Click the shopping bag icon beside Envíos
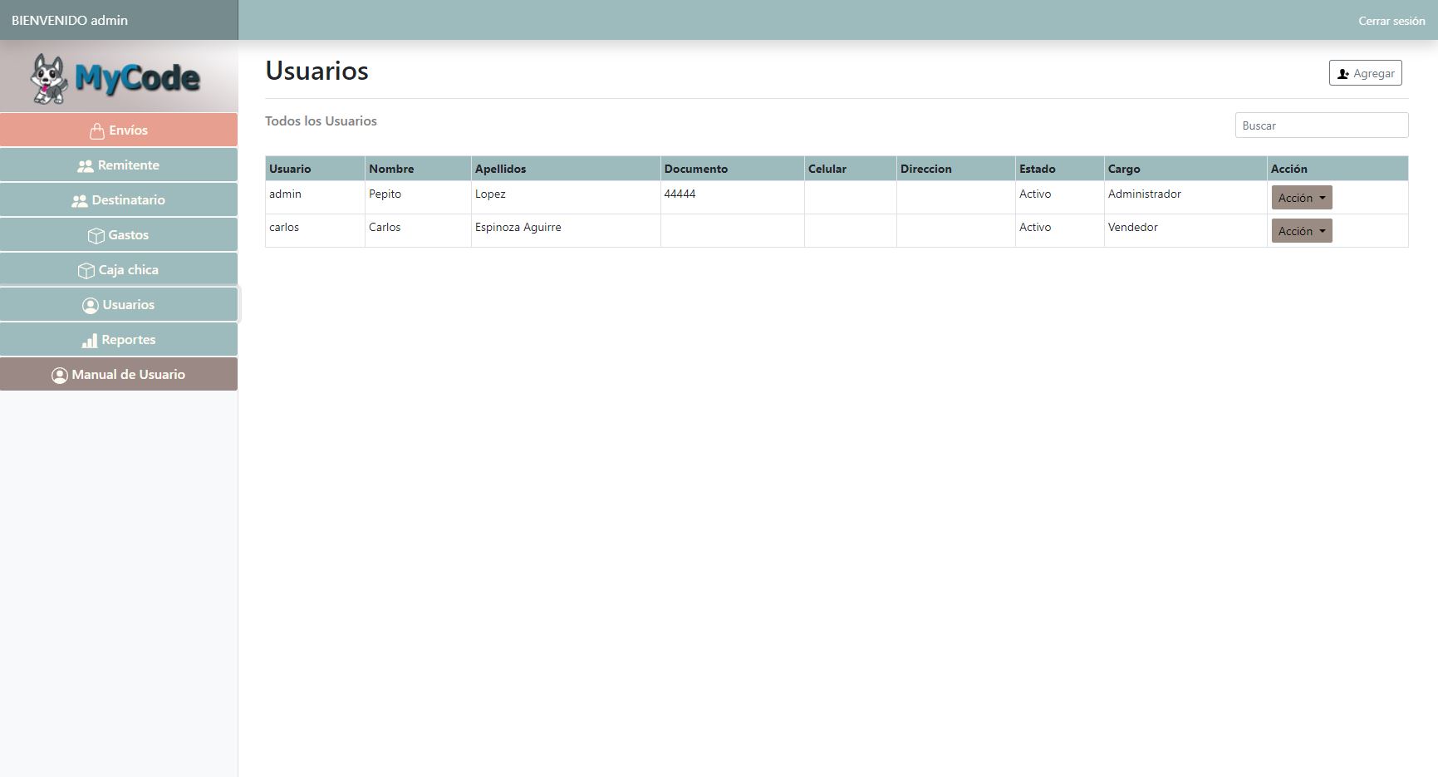1438x777 pixels. coord(97,131)
